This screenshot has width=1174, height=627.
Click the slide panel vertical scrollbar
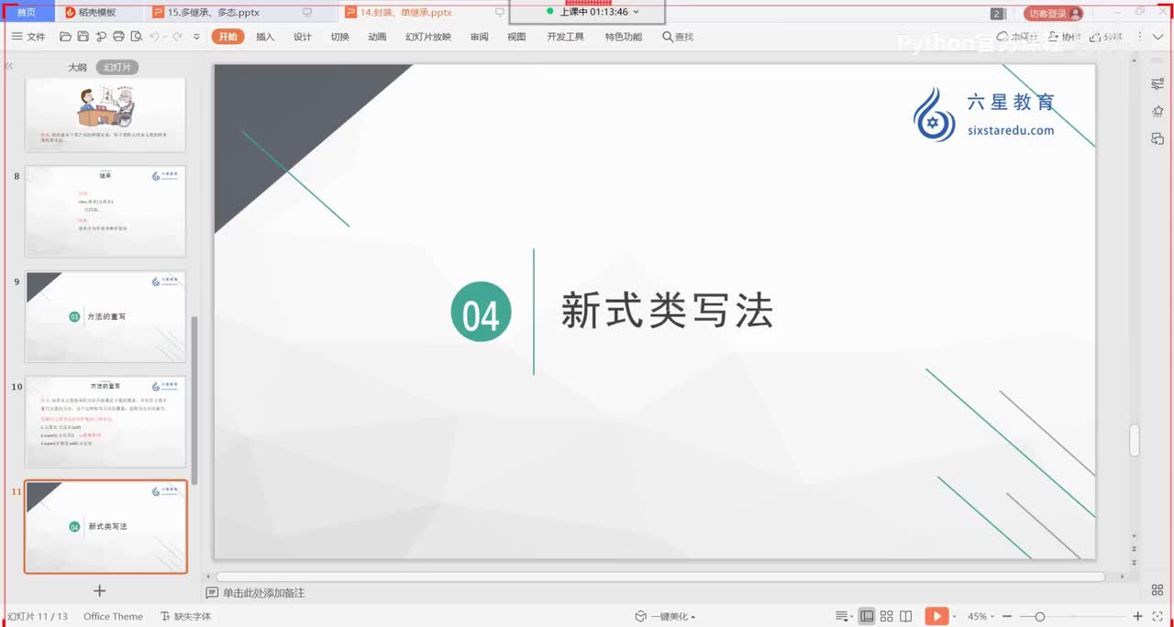click(194, 401)
